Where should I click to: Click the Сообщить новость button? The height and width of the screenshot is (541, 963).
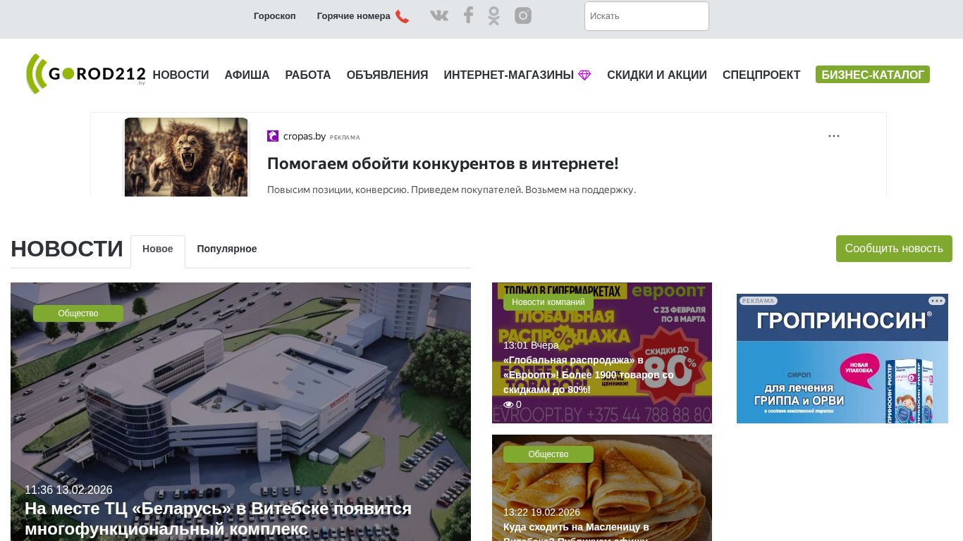click(894, 249)
